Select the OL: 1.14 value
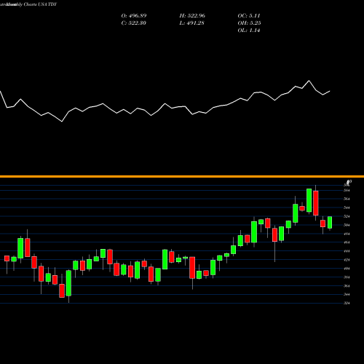The image size is (364, 364). pyautogui.click(x=249, y=31)
